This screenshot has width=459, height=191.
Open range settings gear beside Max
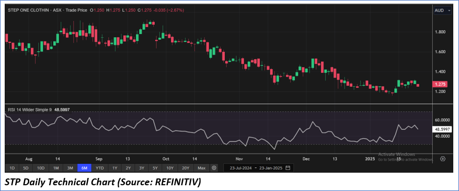tap(214, 168)
